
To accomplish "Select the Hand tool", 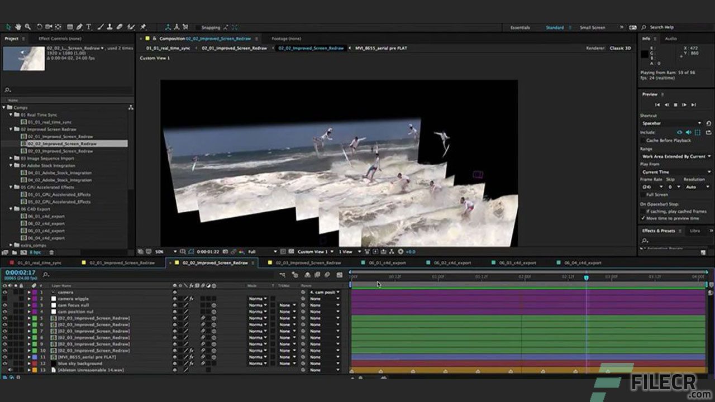I will click(18, 27).
